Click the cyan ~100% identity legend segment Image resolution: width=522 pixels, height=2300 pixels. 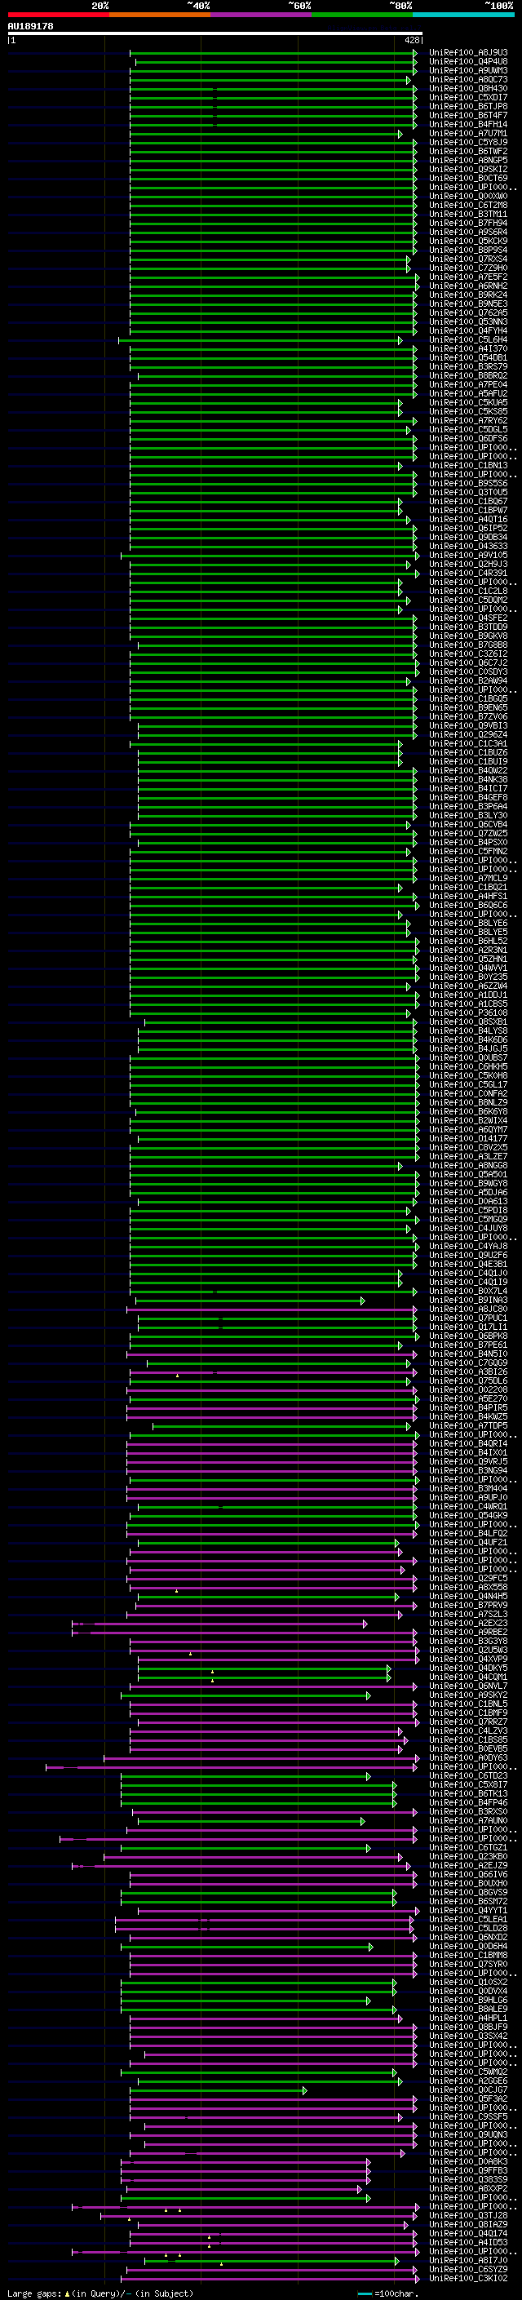(463, 15)
